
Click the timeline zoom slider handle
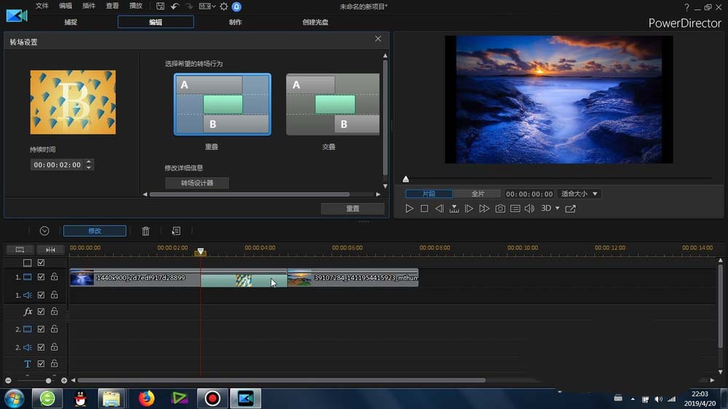(x=49, y=381)
